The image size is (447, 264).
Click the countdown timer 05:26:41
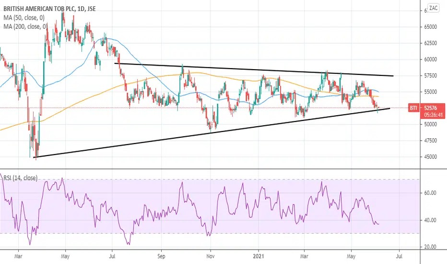(x=433, y=115)
